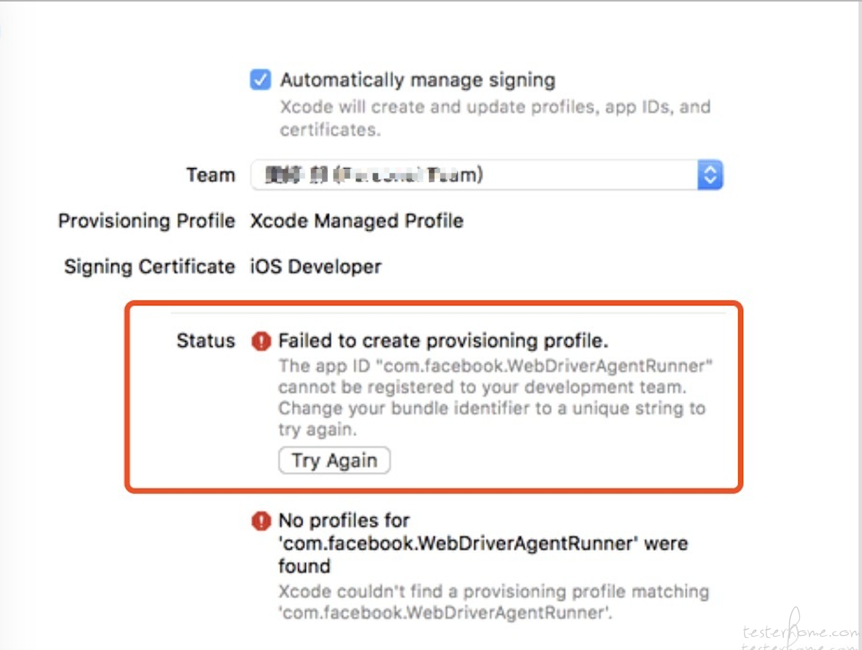
Task: Click the Signing Certificate label
Action: 150,267
